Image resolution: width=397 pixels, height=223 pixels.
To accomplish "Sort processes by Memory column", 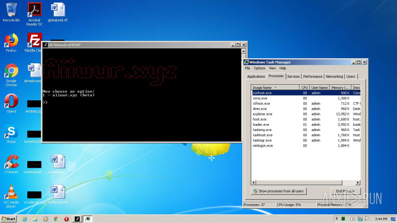I will [x=340, y=88].
